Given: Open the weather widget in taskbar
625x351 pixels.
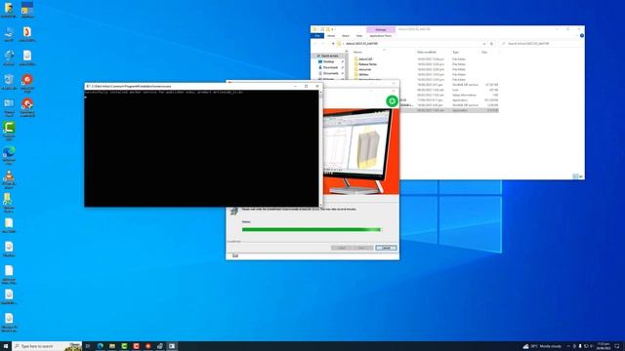Looking at the screenshot, I should click(542, 346).
